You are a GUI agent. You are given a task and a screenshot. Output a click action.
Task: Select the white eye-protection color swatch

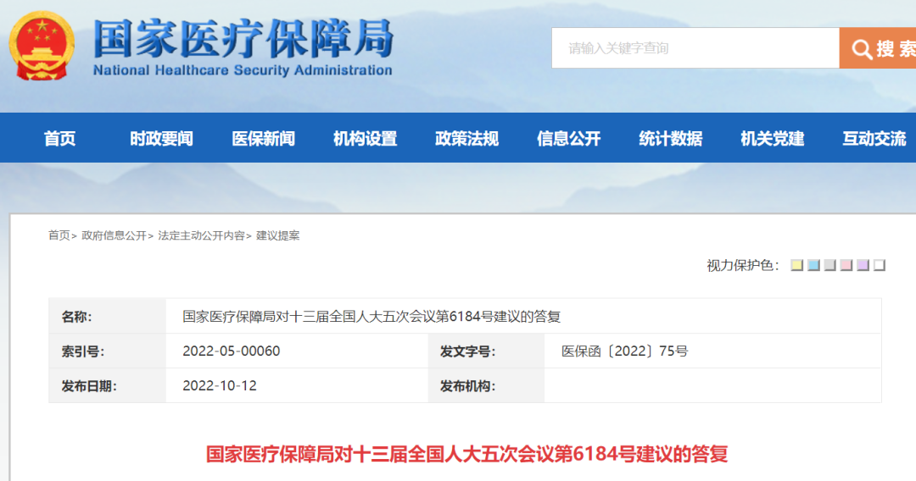(880, 265)
